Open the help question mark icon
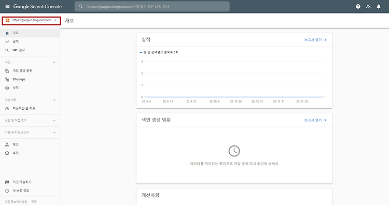This screenshot has width=389, height=205. pos(358,6)
